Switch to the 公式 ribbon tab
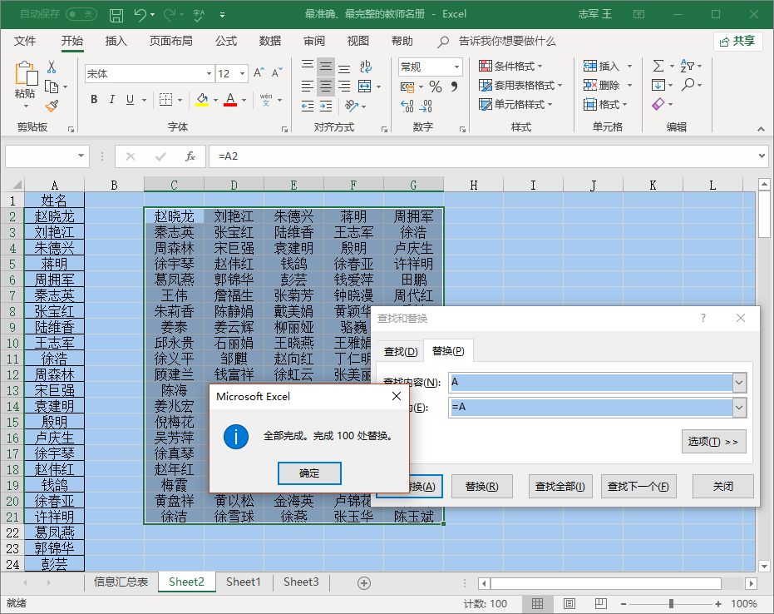Screen dimensions: 774x614 tap(225, 41)
